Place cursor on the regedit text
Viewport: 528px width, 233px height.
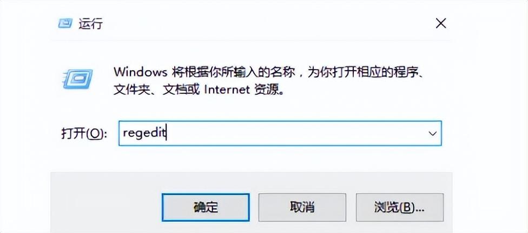tap(145, 133)
